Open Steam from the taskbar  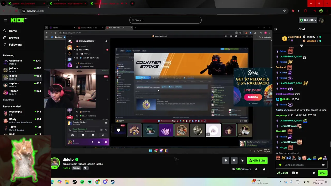(112, 182)
